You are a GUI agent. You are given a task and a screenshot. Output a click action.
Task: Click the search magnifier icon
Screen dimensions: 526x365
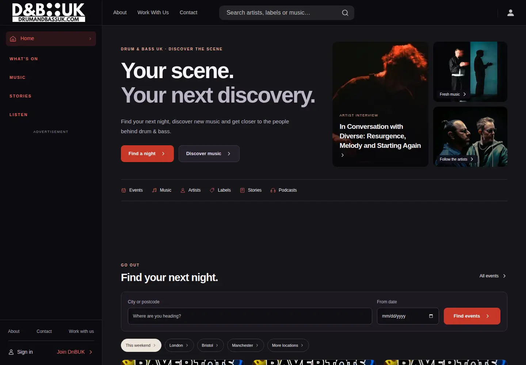(345, 13)
